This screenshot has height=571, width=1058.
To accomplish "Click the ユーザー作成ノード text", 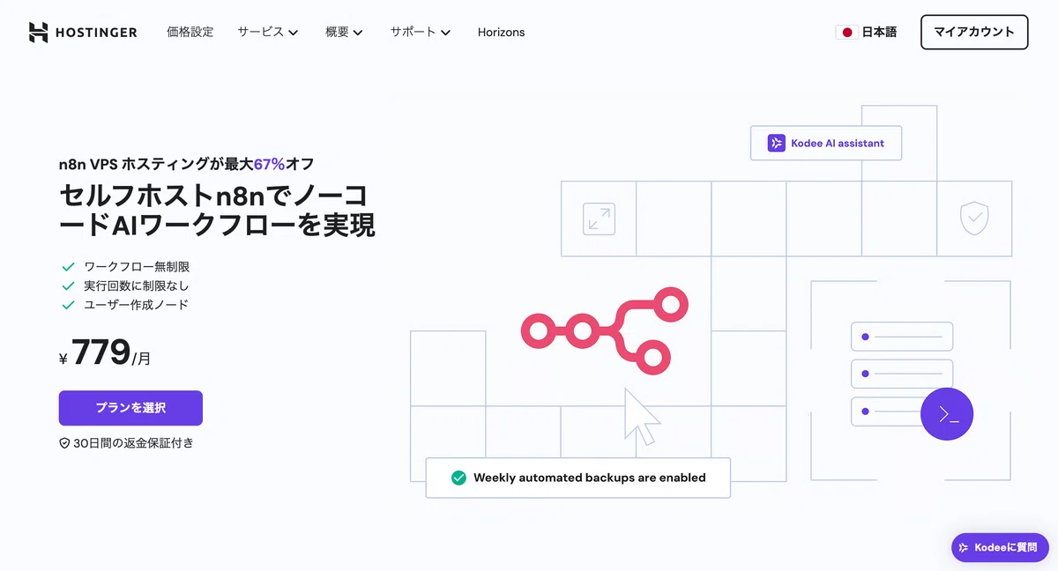I will [x=137, y=305].
